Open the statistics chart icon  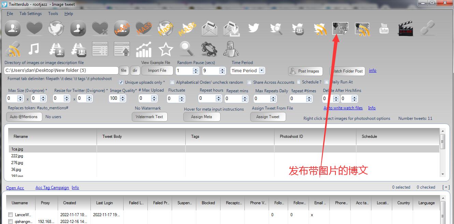point(144,49)
